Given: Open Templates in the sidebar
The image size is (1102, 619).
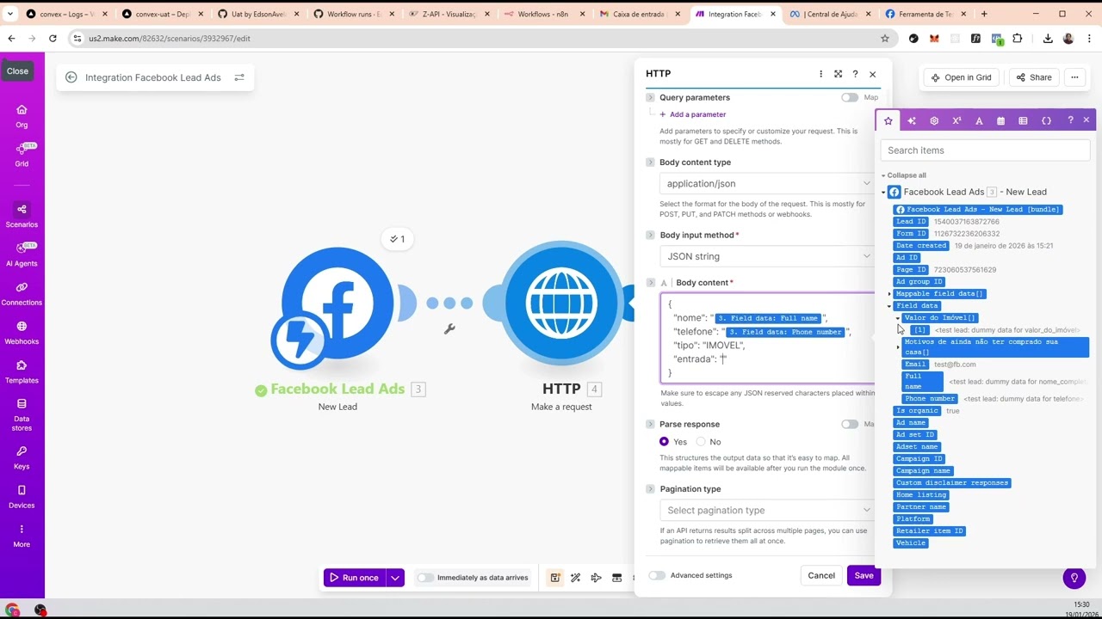Looking at the screenshot, I should click(x=22, y=371).
